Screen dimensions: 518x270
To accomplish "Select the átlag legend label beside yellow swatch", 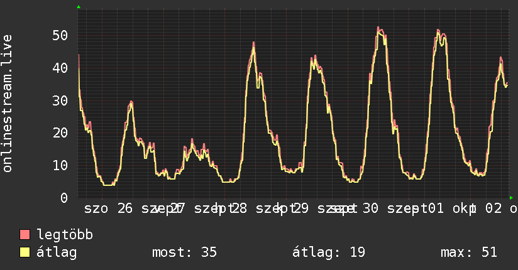I will tap(57, 252).
